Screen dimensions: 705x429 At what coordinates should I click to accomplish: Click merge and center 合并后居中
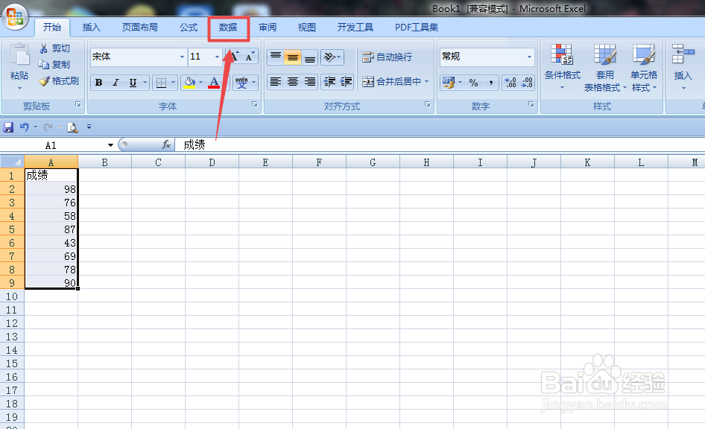[x=391, y=82]
